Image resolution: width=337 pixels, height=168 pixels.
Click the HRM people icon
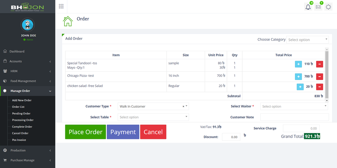(x=5, y=71)
